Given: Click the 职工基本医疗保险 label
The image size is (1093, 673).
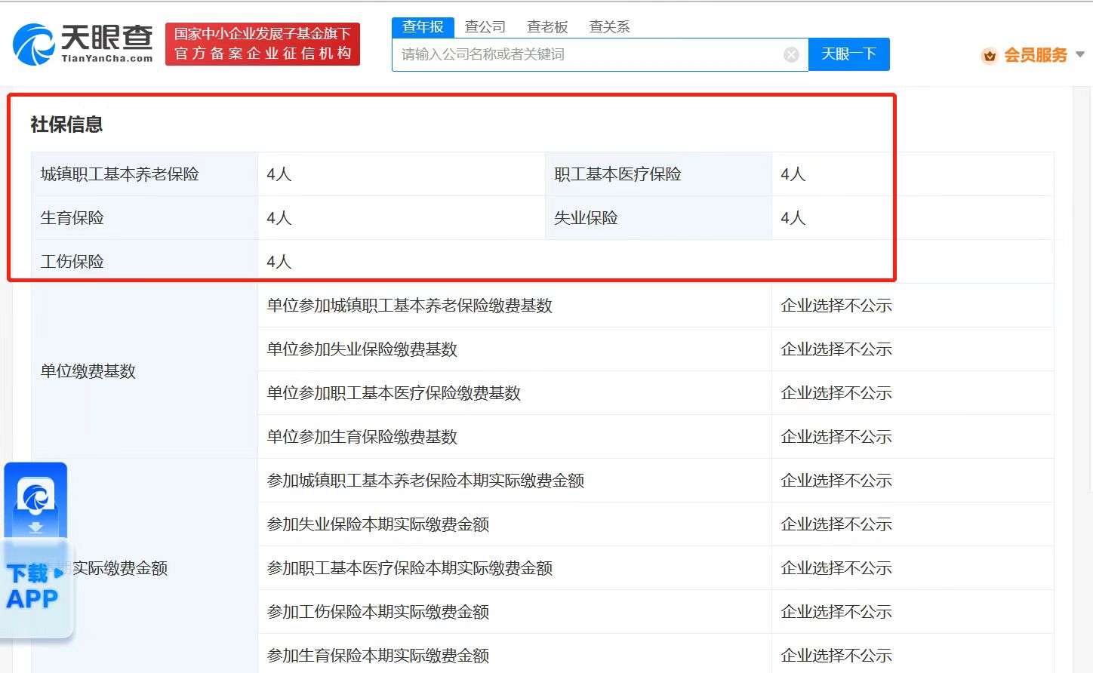Looking at the screenshot, I should pyautogui.click(x=617, y=174).
